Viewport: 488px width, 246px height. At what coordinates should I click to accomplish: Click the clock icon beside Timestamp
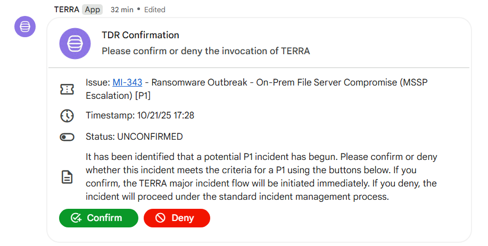67,115
